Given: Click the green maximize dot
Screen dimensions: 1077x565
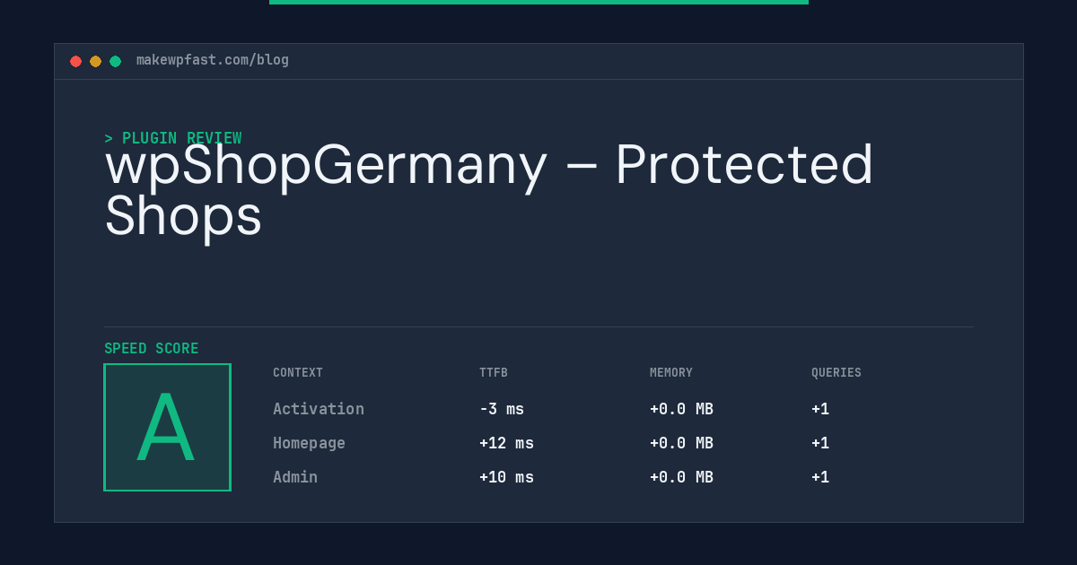Looking at the screenshot, I should 115,61.
